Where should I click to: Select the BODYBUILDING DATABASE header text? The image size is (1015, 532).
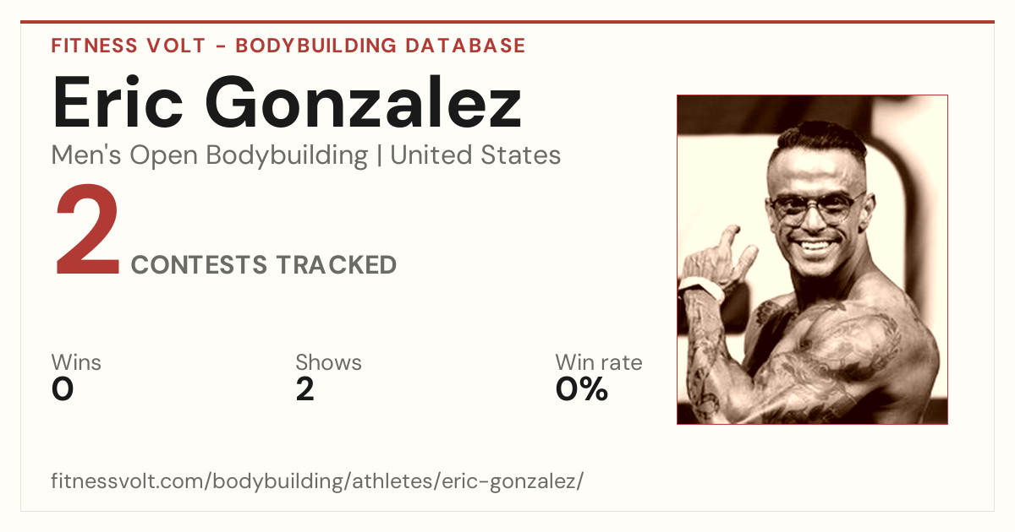pyautogui.click(x=381, y=46)
